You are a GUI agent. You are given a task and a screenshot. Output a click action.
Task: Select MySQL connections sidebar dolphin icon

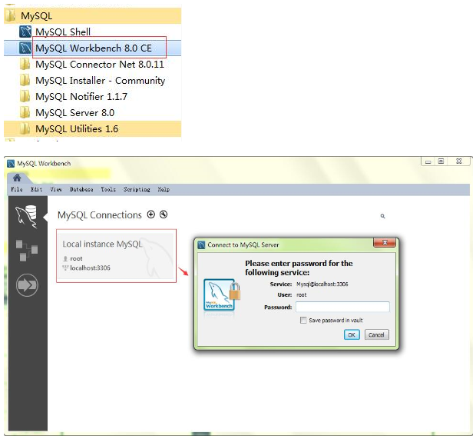[26, 217]
